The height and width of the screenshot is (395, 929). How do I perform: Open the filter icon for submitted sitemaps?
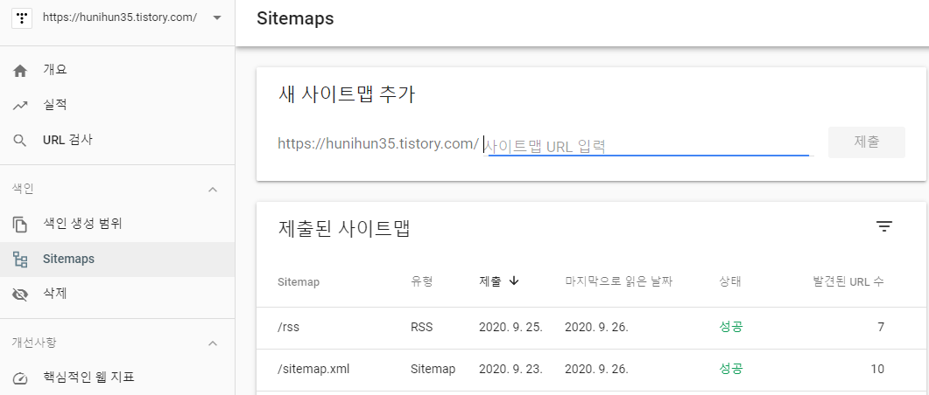point(884,226)
